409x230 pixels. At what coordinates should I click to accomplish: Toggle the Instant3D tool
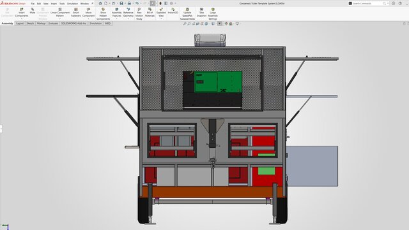click(x=173, y=11)
